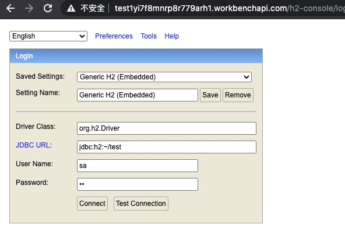Click the "Password:" label
345x231 pixels.
click(32, 183)
